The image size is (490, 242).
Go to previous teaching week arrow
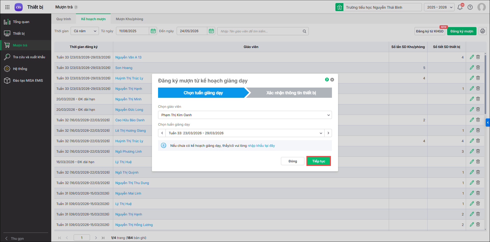pos(162,133)
